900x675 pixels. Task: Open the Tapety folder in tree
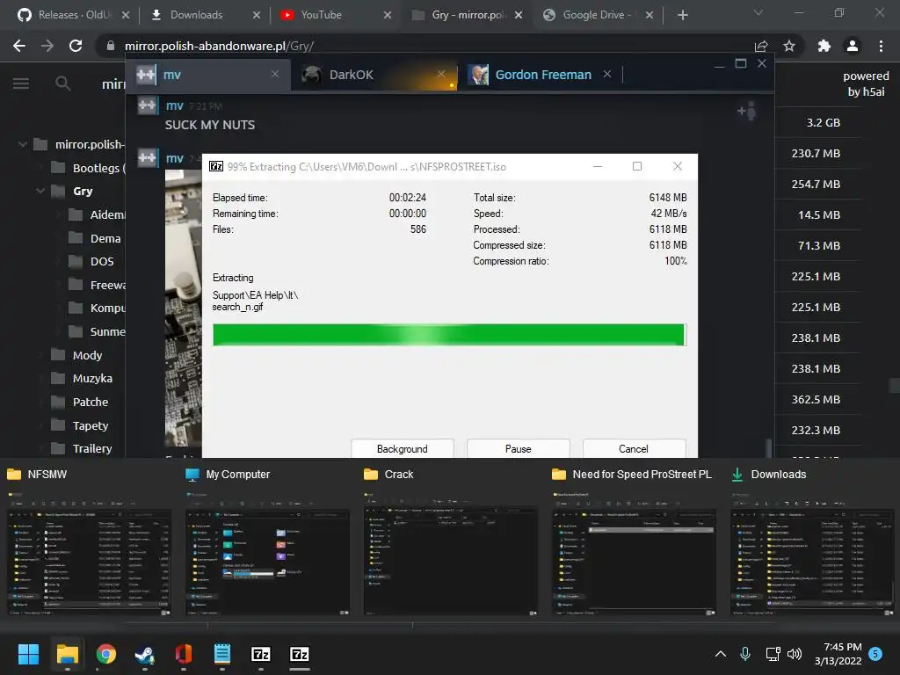(79, 425)
